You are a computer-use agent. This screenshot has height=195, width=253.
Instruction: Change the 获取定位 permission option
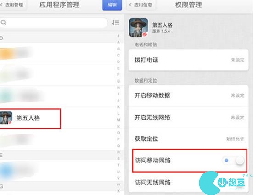click(188, 139)
